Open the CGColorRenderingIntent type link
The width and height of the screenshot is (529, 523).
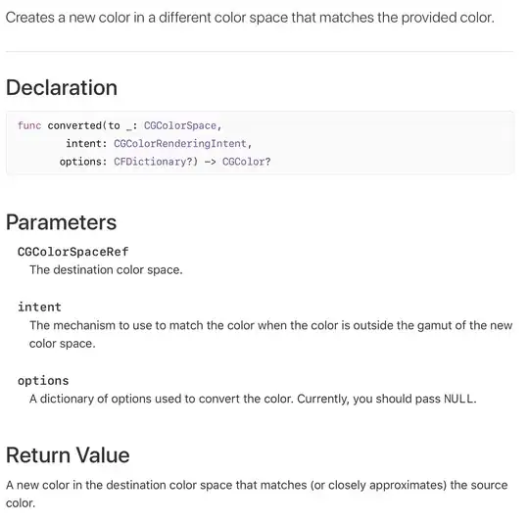pos(180,144)
